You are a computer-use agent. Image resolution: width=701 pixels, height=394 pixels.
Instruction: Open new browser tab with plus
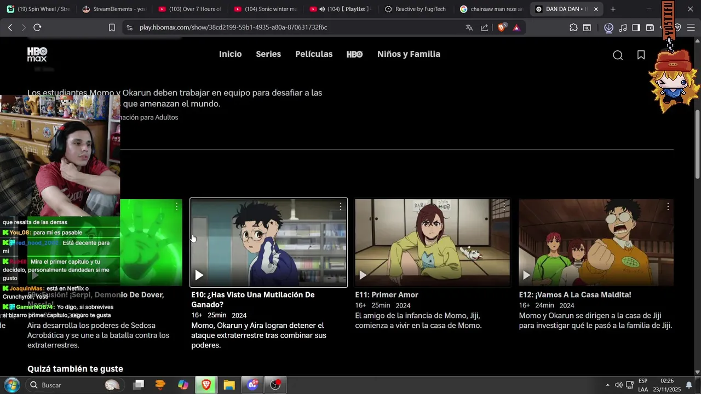[613, 9]
